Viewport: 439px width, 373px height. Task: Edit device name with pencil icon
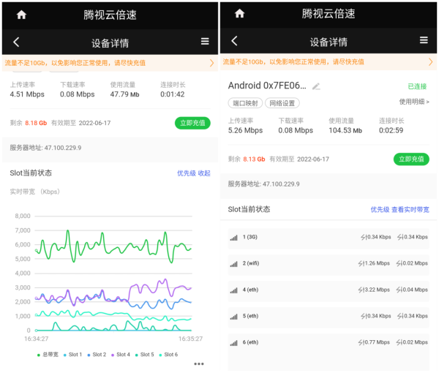click(x=316, y=86)
